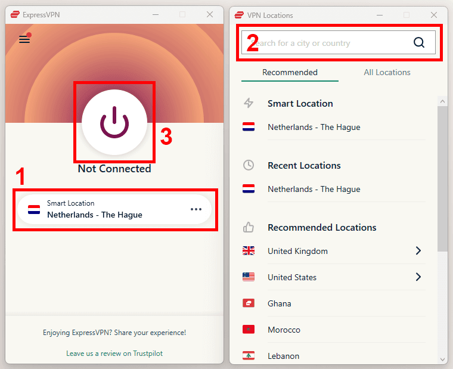Viewport: 453px width, 369px height.
Task: Switch to the All Locations tab
Action: pyautogui.click(x=387, y=72)
